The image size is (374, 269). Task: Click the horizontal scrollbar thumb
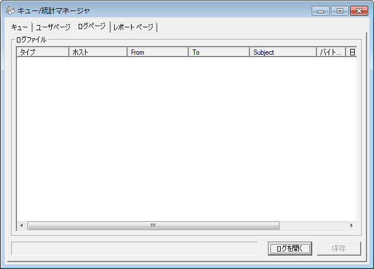click(153, 225)
